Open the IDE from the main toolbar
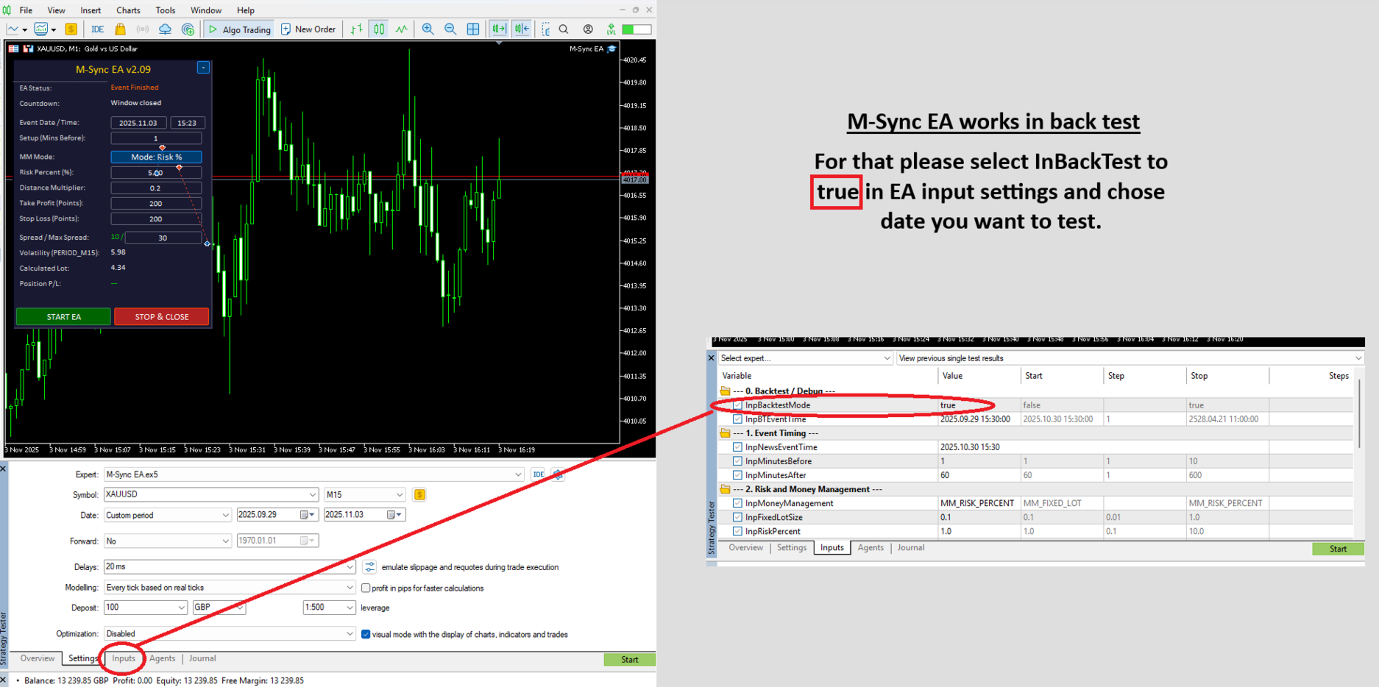Screen dimensions: 1379x687 [x=97, y=29]
